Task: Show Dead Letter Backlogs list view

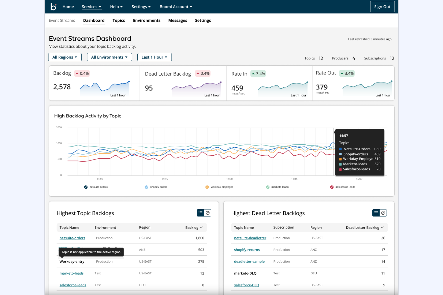Action: coord(376,213)
